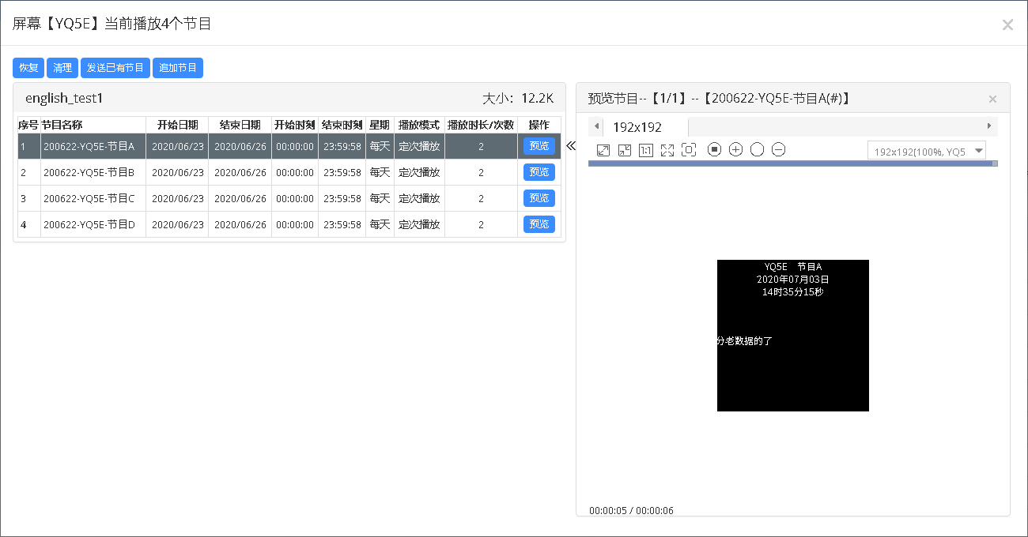This screenshot has width=1028, height=537.
Task: Close the screen YQ5E dialog
Action: pyautogui.click(x=1007, y=24)
